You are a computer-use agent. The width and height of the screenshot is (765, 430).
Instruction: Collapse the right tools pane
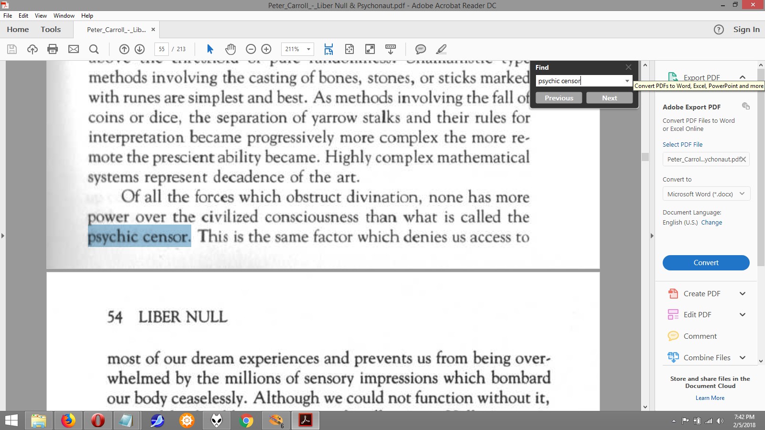651,236
